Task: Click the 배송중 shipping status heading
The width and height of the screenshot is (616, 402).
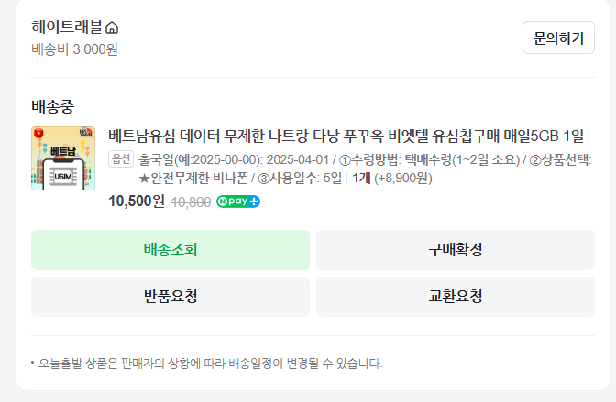Action: point(51,105)
